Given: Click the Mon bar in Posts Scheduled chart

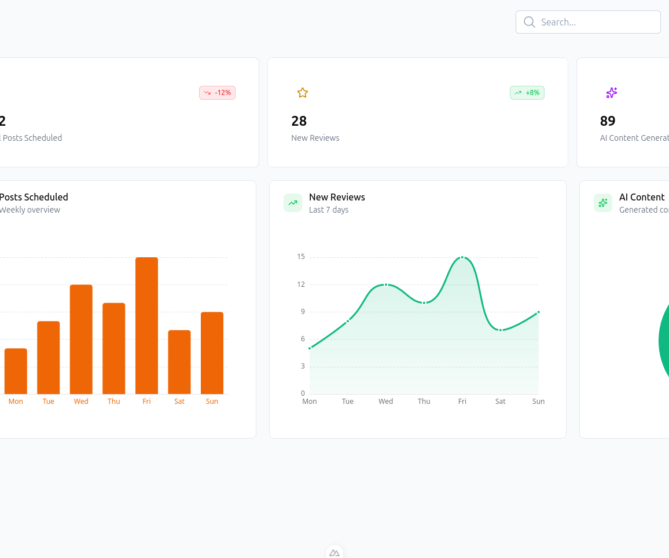Looking at the screenshot, I should click(x=16, y=371).
